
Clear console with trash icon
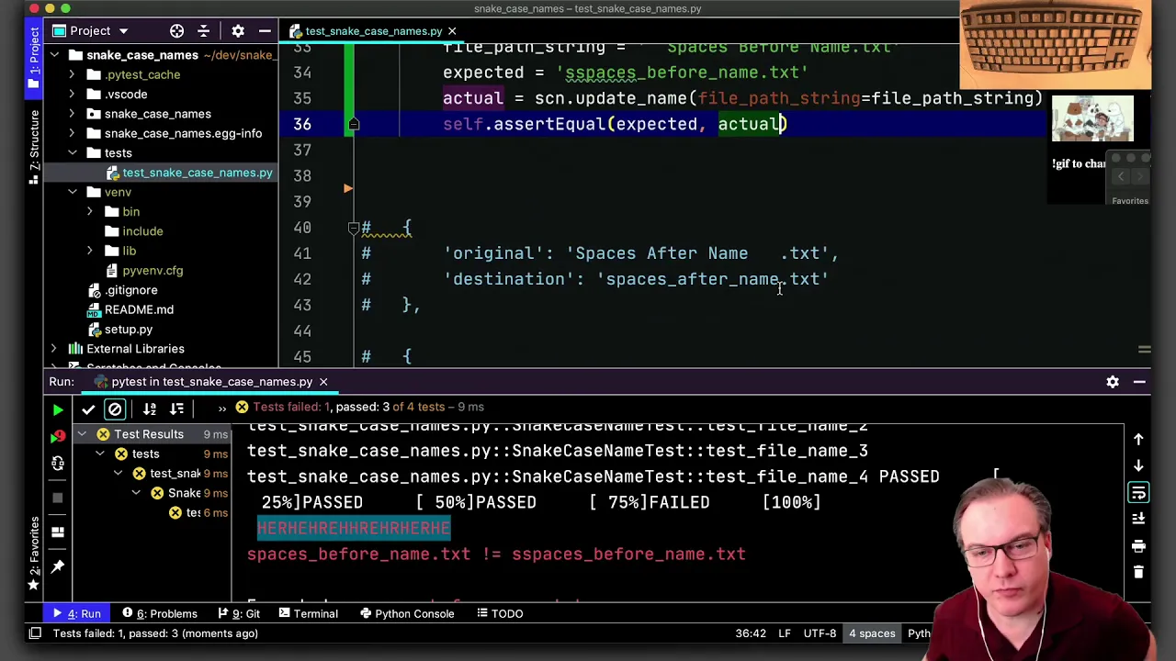1138,572
